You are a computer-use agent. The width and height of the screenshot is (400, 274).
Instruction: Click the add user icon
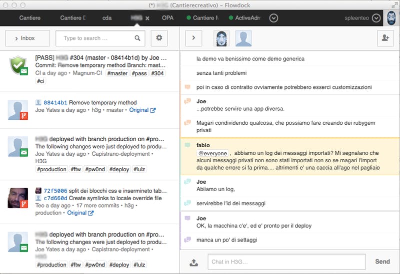[x=385, y=38]
